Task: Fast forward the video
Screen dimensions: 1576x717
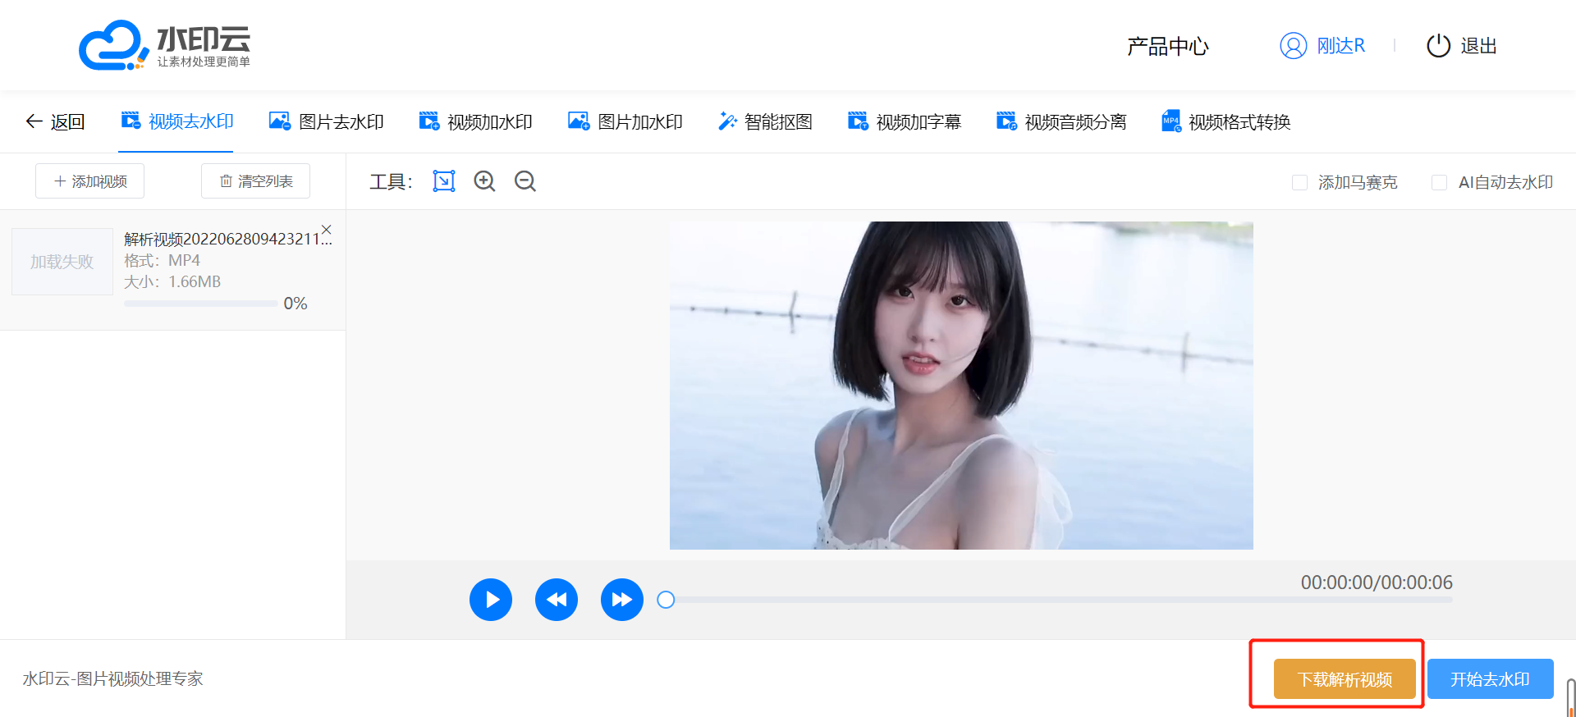Action: click(622, 600)
